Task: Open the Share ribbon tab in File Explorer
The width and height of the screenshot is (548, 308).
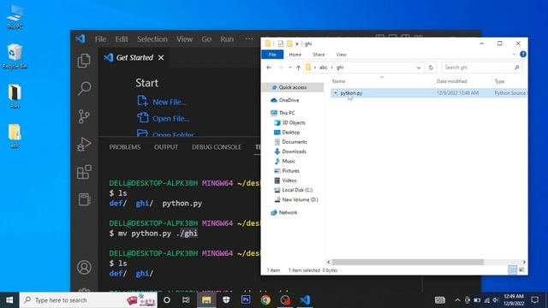Action: click(319, 55)
